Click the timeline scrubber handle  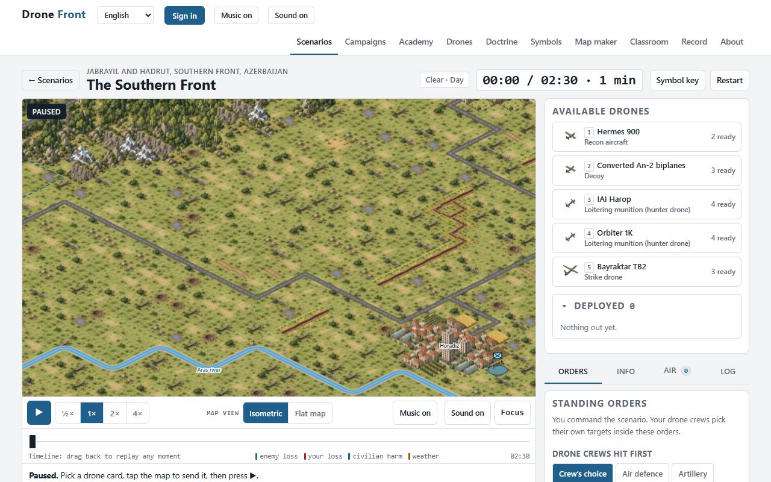(x=33, y=442)
